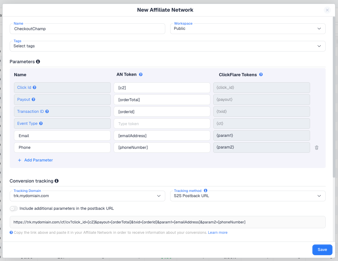Click the Click Id help icon
Image resolution: width=338 pixels, height=261 pixels.
[34, 87]
